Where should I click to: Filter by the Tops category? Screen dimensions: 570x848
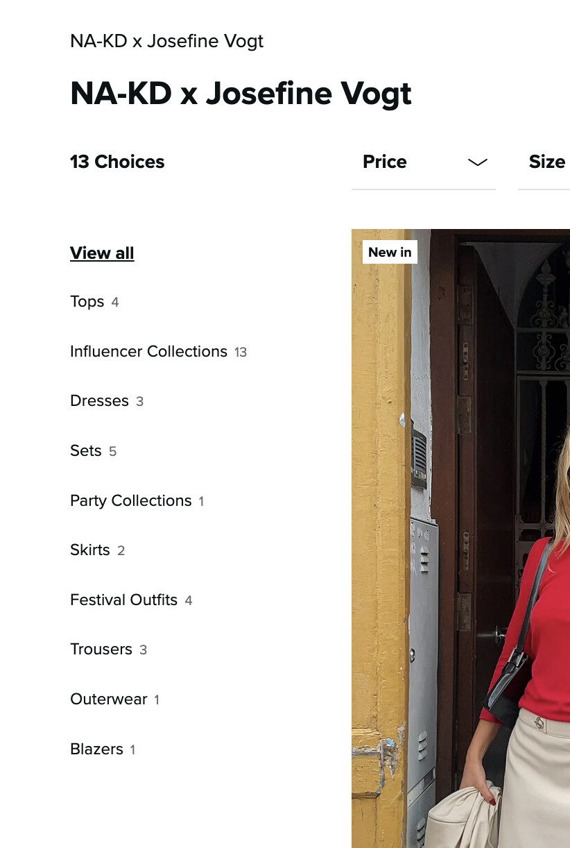coord(87,302)
